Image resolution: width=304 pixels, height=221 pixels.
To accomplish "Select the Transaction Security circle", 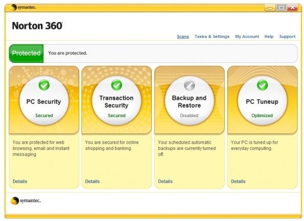I will click(x=116, y=101).
